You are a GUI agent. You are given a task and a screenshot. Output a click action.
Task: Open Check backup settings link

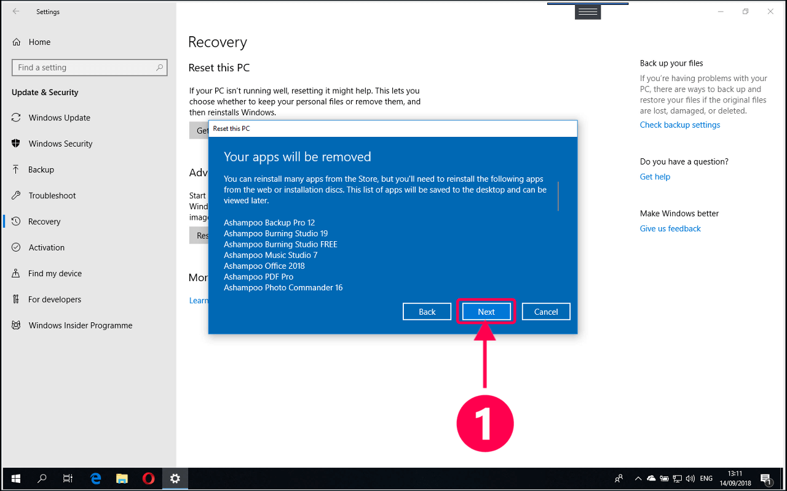680,125
